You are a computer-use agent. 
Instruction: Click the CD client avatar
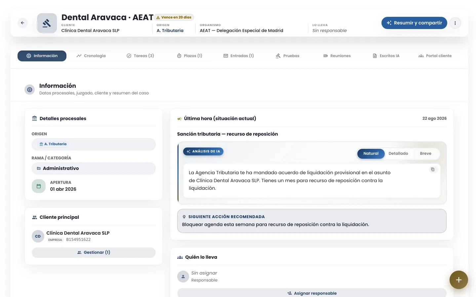tap(38, 236)
